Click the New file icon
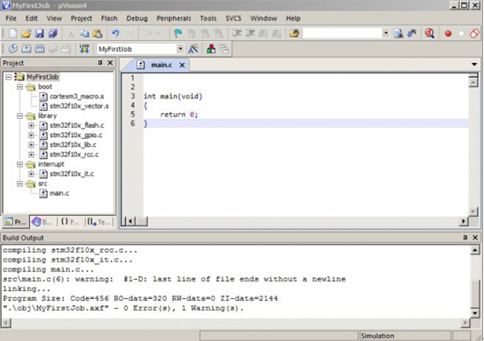Screen dimensions: 484x341 click(12, 33)
